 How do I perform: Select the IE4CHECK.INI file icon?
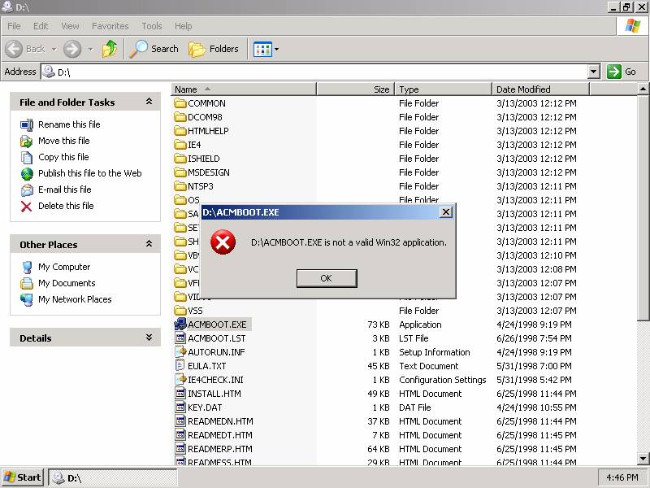[180, 379]
